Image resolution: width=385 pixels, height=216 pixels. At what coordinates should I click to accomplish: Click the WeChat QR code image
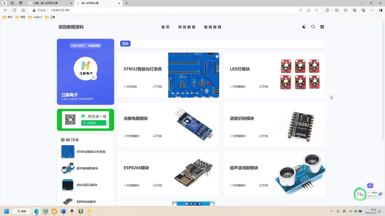(x=70, y=120)
